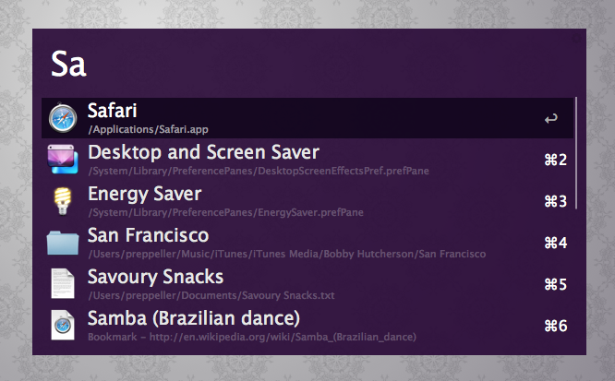Viewport: 615px width, 381px height.
Task: Click the Energy Saver light bulb icon
Action: coord(64,200)
